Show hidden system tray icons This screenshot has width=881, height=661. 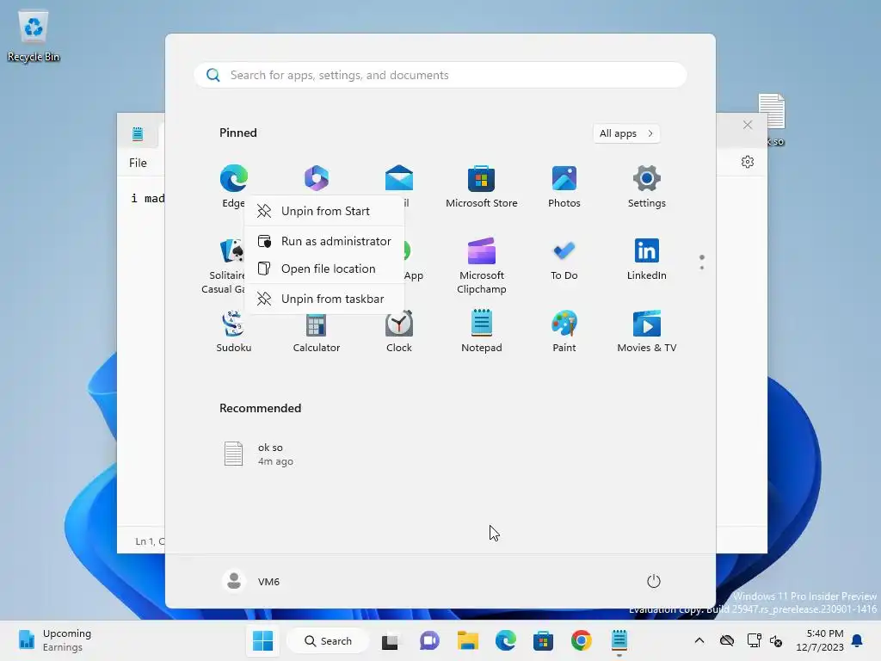pyautogui.click(x=699, y=640)
